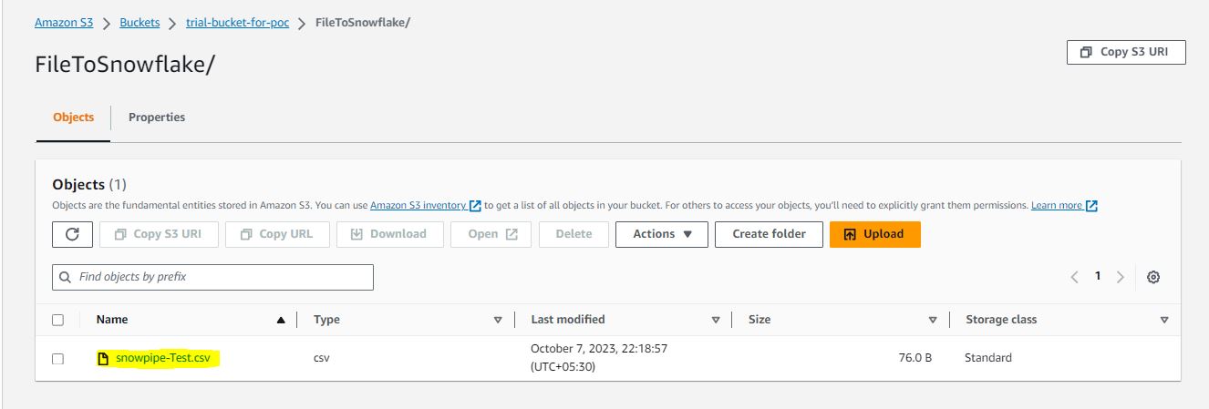This screenshot has width=1209, height=409.
Task: Refresh the objects list
Action: [72, 234]
